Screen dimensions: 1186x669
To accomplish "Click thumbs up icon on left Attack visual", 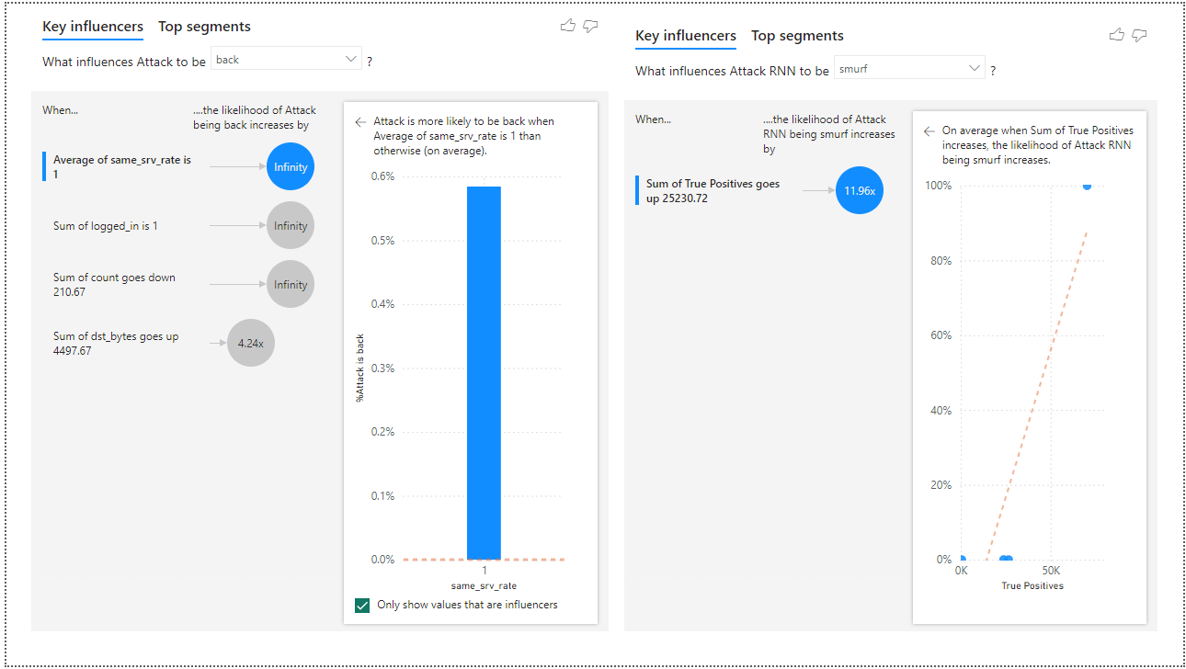I will 567,26.
